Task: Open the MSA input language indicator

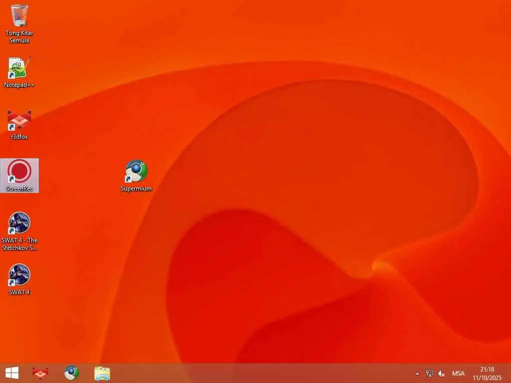Action: [x=458, y=374]
